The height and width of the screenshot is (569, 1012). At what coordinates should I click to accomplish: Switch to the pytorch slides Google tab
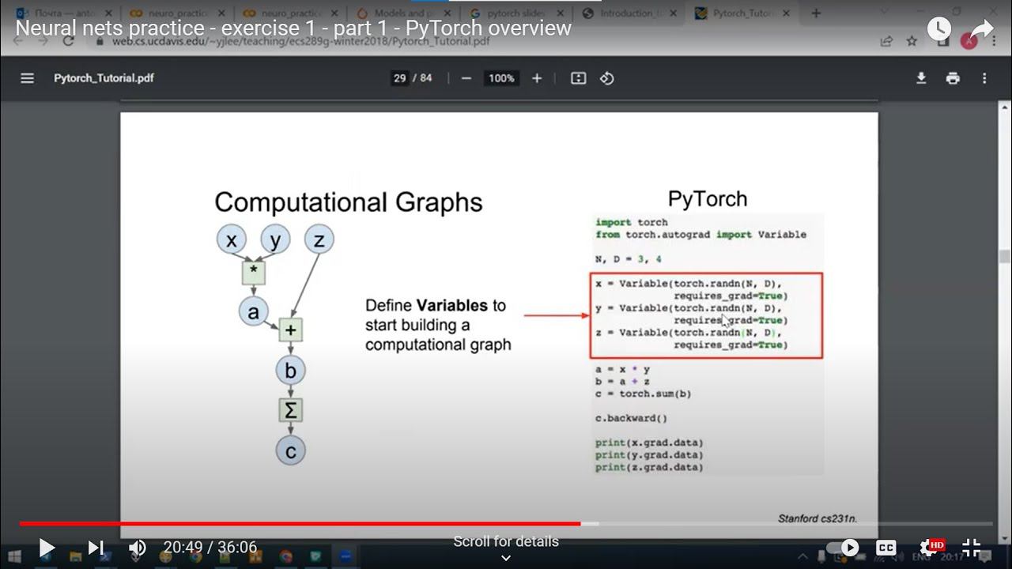(515, 13)
